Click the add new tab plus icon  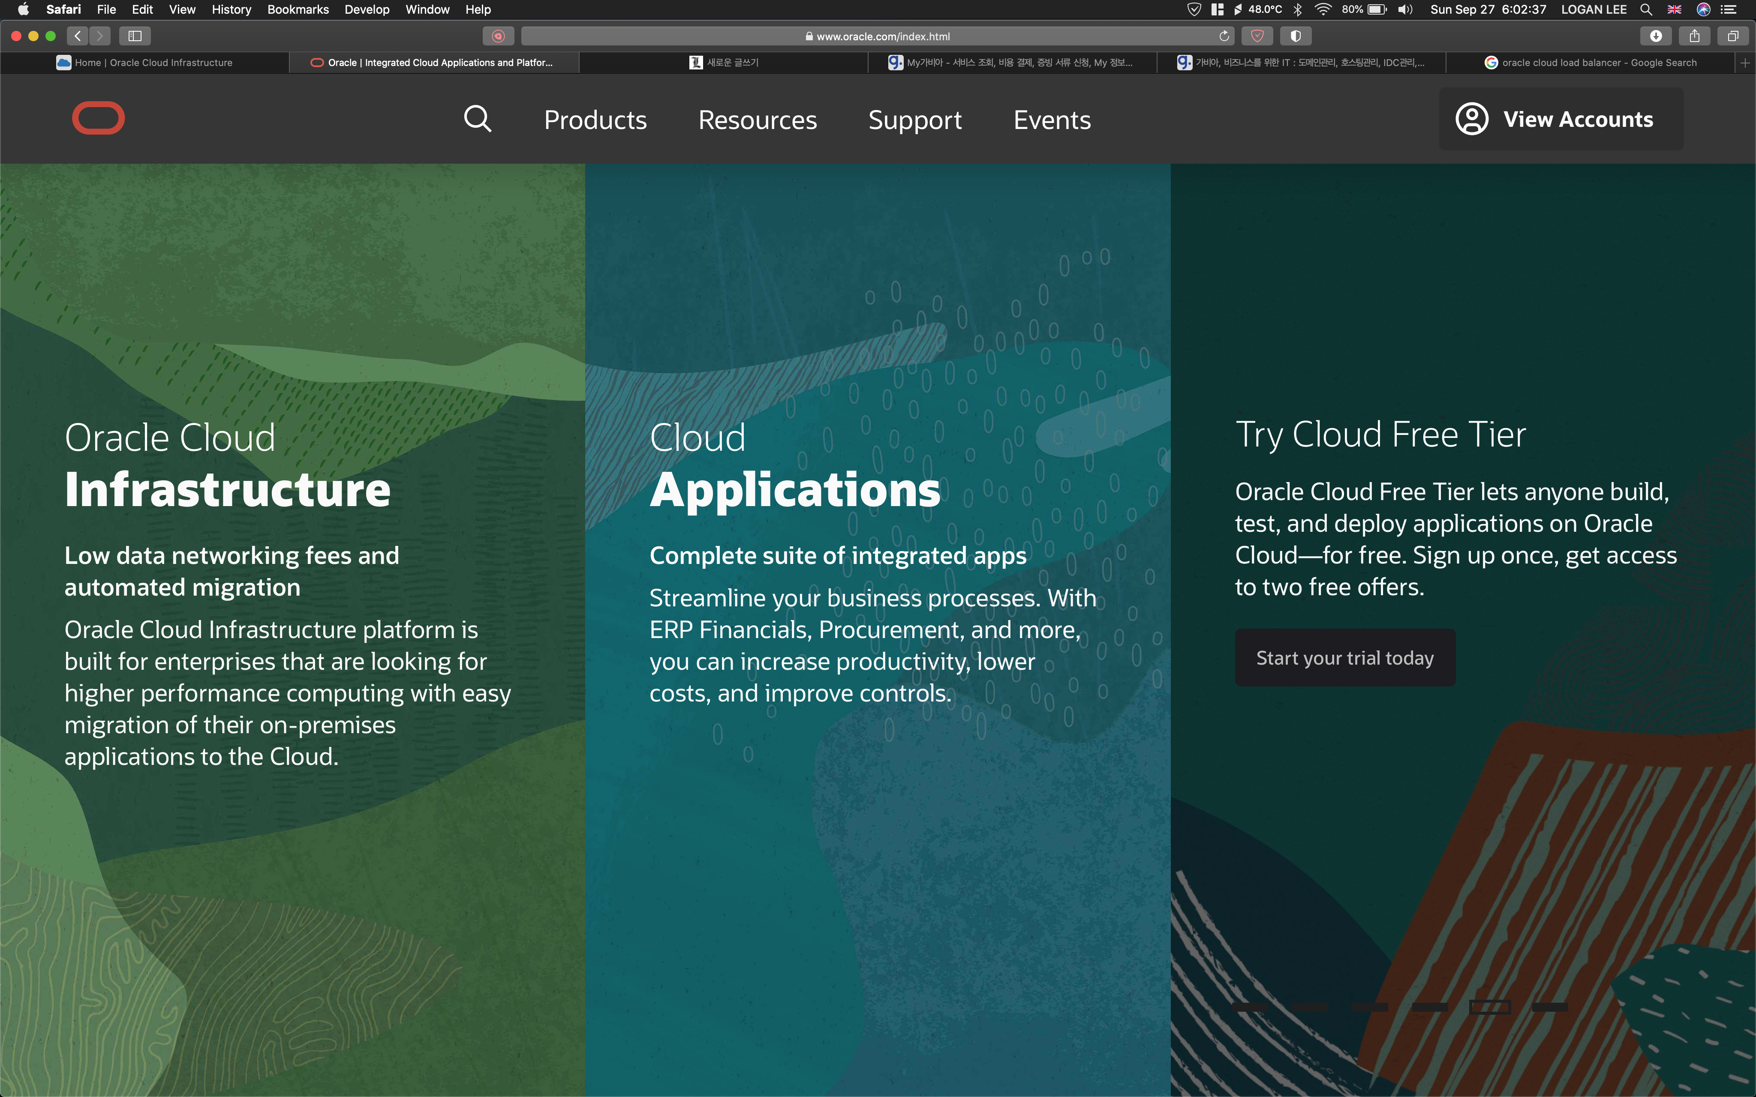1745,63
